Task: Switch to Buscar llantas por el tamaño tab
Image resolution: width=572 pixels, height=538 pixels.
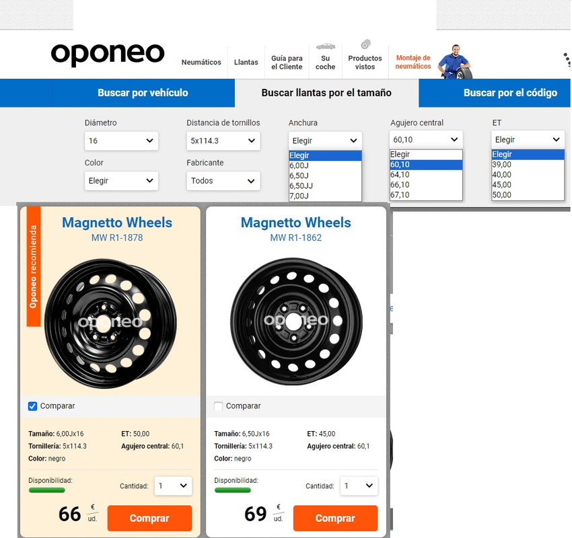Action: 326,93
